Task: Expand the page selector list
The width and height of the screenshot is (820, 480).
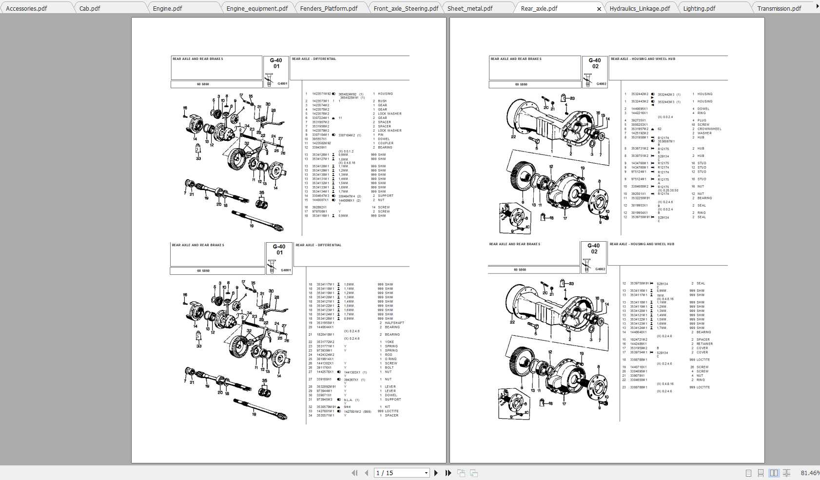Action: point(427,473)
